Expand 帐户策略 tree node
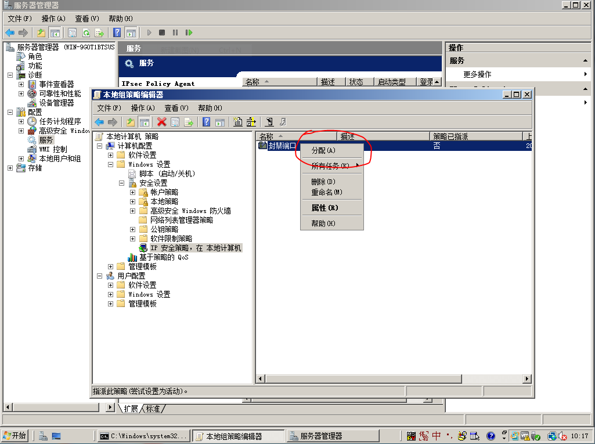The width and height of the screenshot is (595, 444). click(132, 192)
